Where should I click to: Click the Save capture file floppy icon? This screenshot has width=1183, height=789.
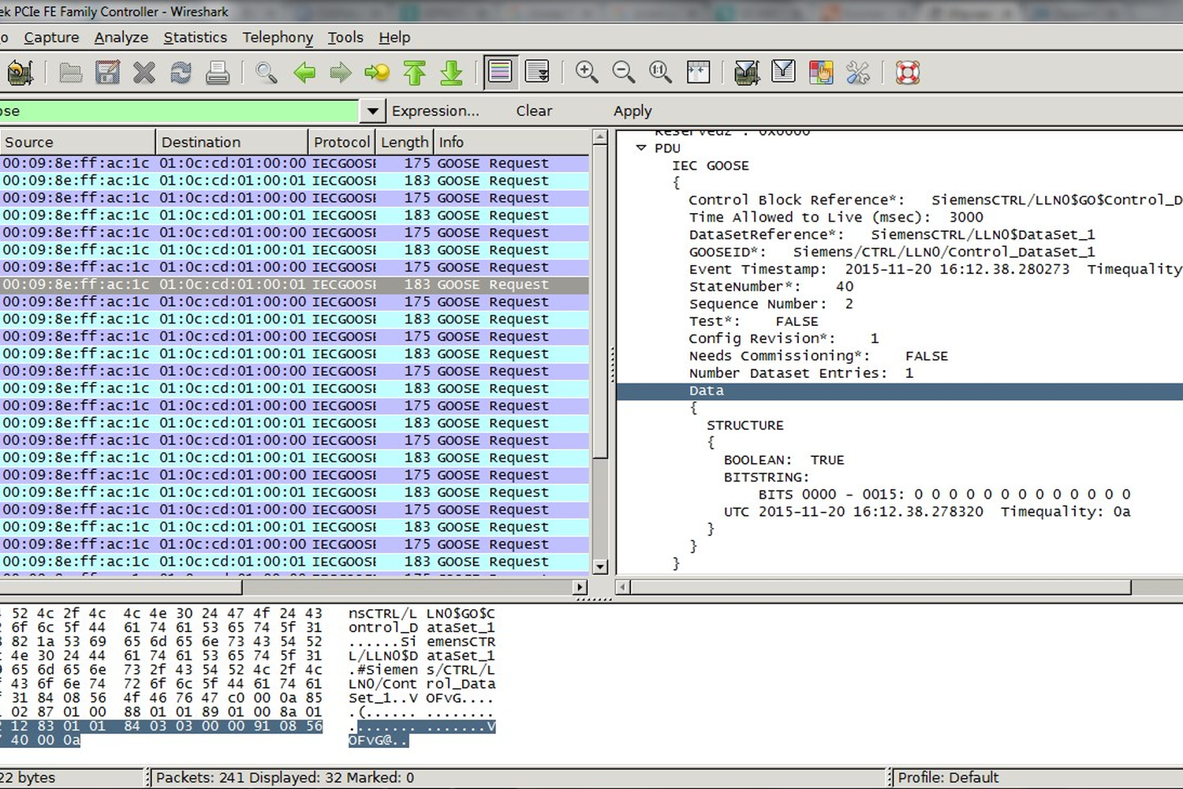[107, 73]
